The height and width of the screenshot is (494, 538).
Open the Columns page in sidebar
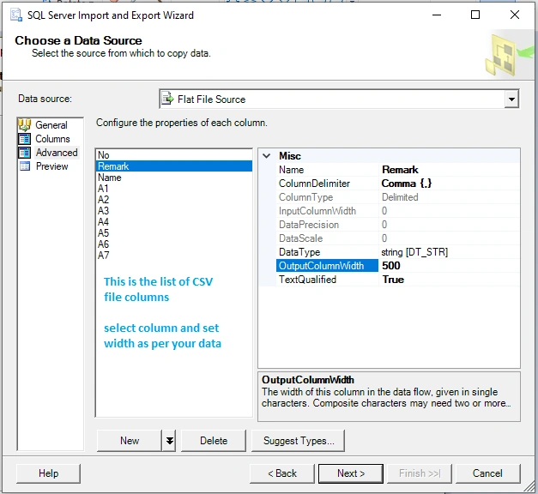(52, 139)
